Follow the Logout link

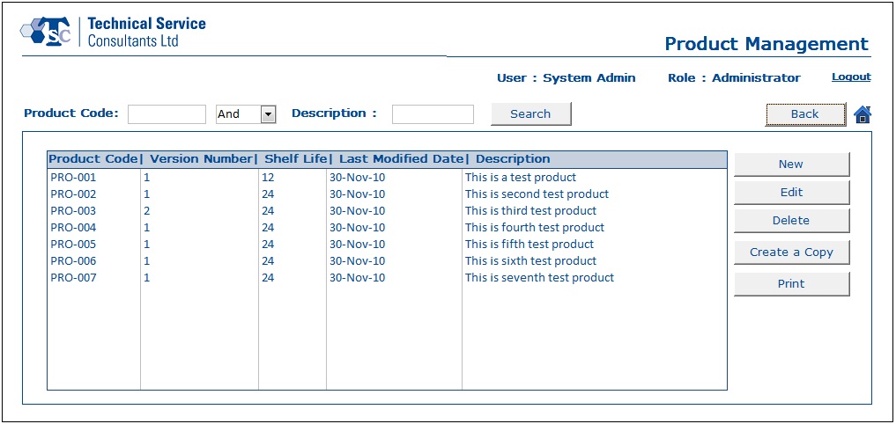(851, 77)
